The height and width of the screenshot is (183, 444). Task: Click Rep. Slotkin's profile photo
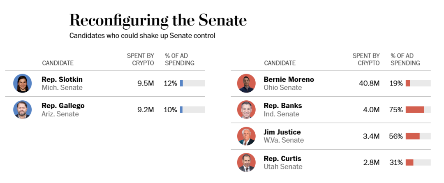pos(22,83)
